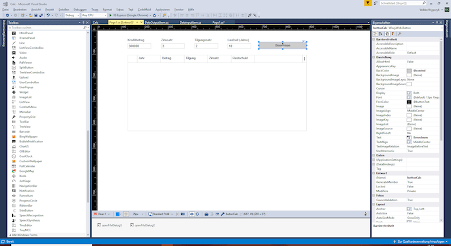Open the Analysieren menu
This screenshot has width=451, height=246.
(x=162, y=10)
